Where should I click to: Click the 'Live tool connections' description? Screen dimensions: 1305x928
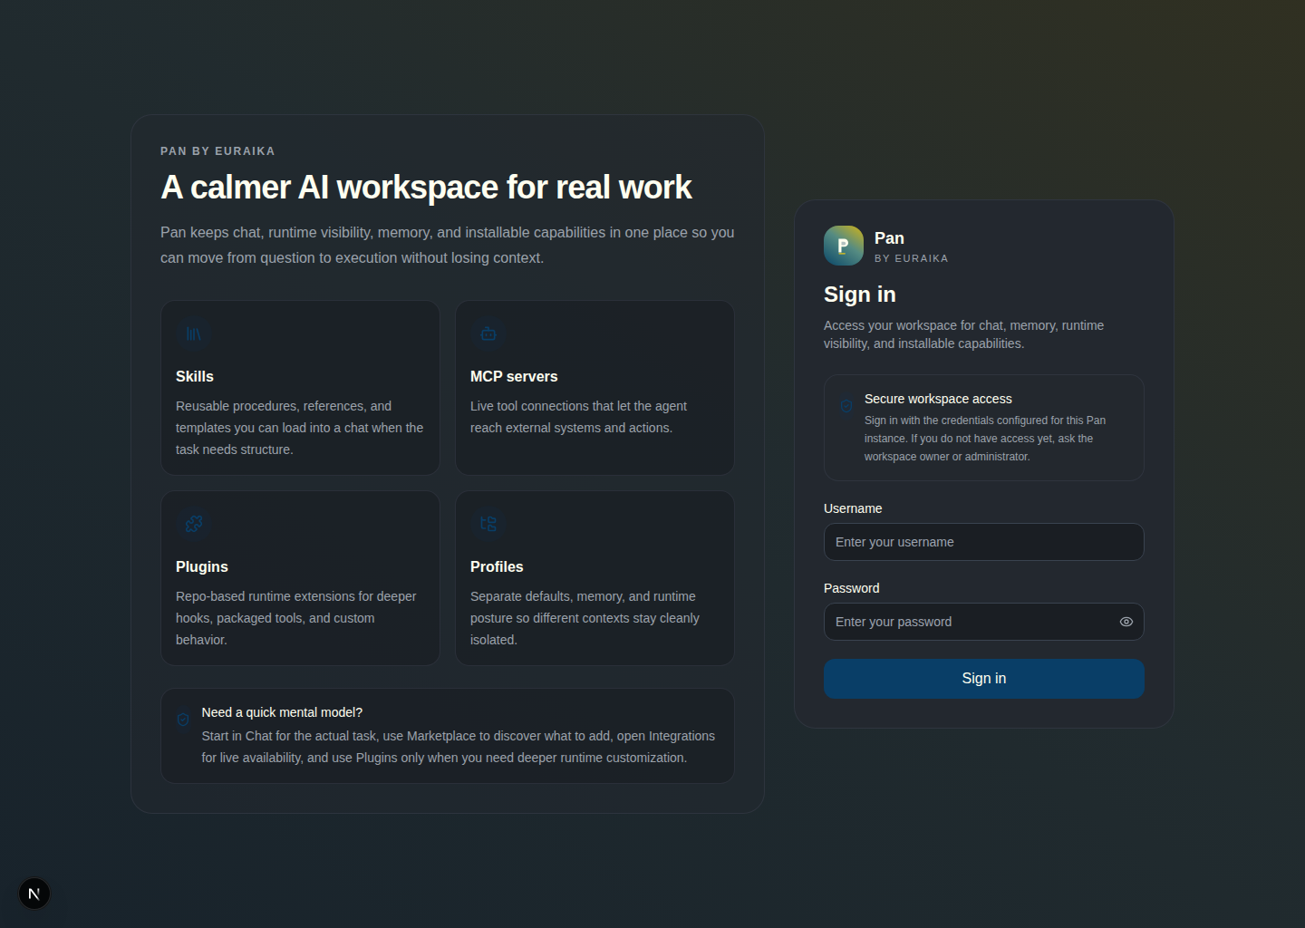pos(578,417)
